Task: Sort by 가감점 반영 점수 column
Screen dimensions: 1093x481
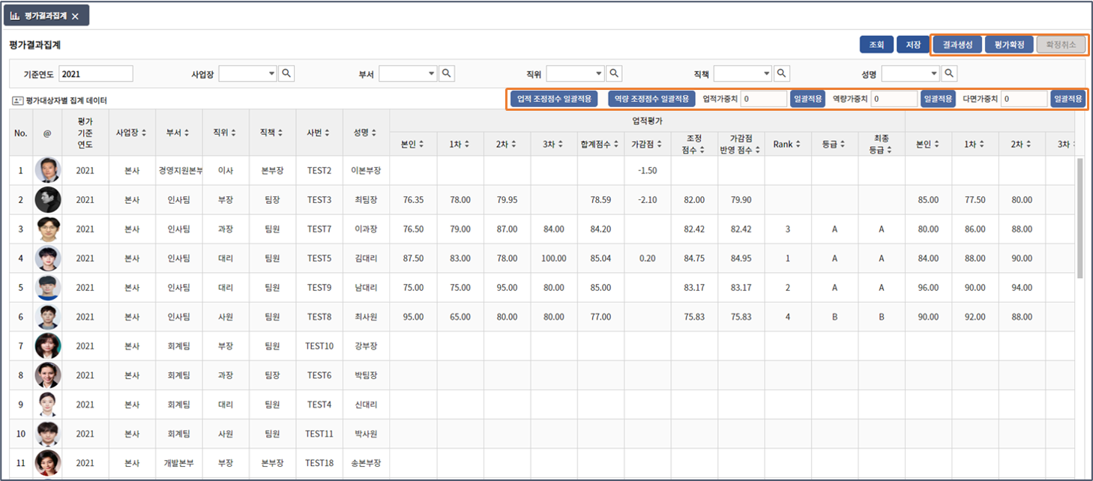Action: tap(741, 144)
